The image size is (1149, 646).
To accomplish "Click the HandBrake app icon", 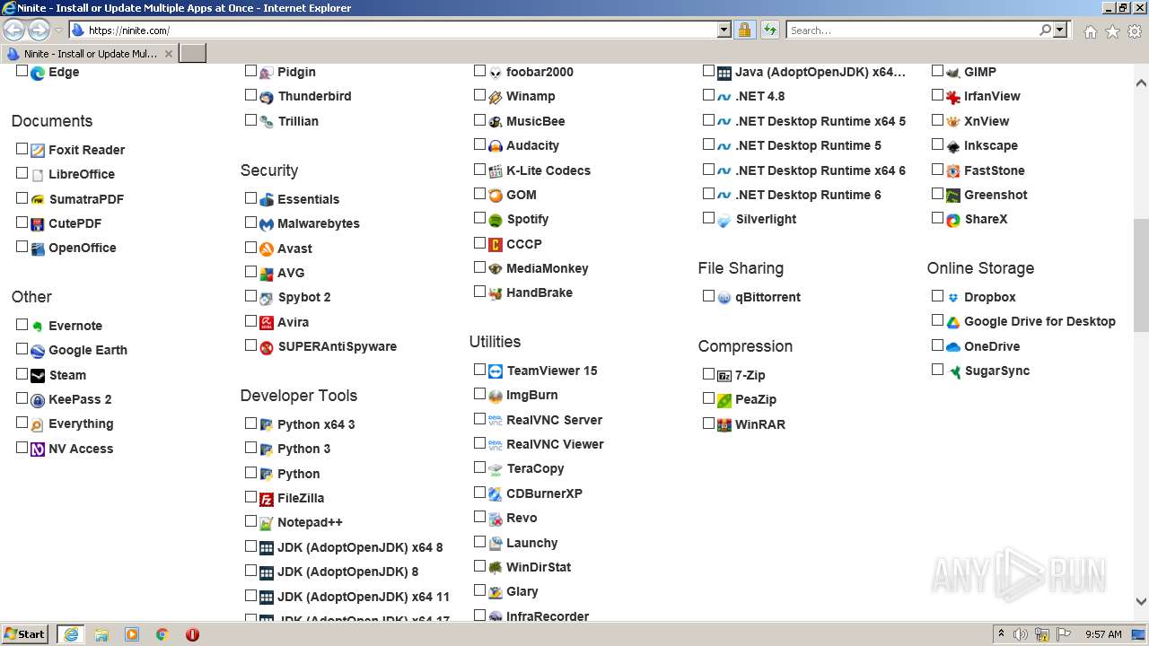I will pos(496,293).
